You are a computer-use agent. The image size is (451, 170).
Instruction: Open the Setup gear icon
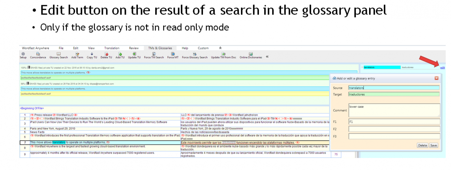[23, 54]
